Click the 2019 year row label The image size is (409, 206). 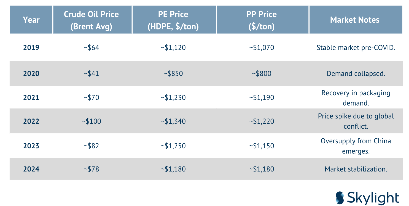[31, 47]
